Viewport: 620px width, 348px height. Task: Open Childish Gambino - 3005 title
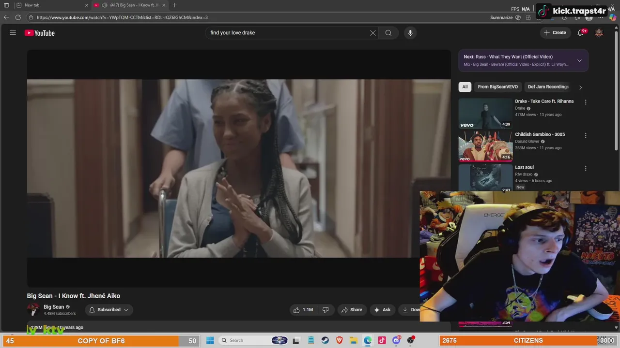(540, 134)
